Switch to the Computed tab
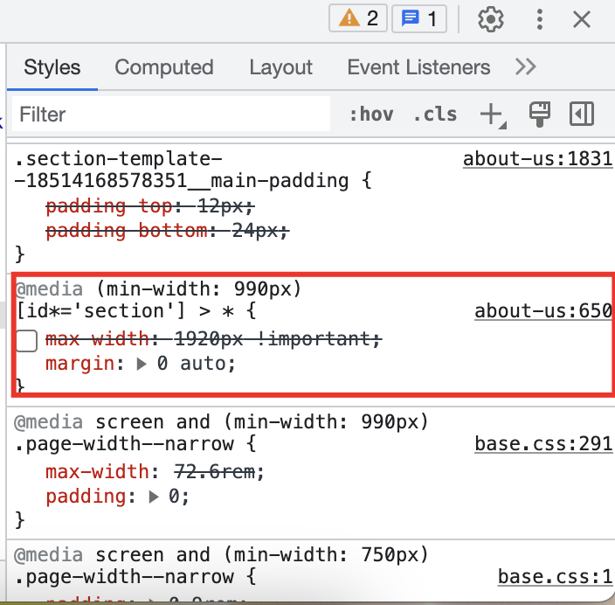Image resolution: width=615 pixels, height=605 pixels. [x=164, y=67]
